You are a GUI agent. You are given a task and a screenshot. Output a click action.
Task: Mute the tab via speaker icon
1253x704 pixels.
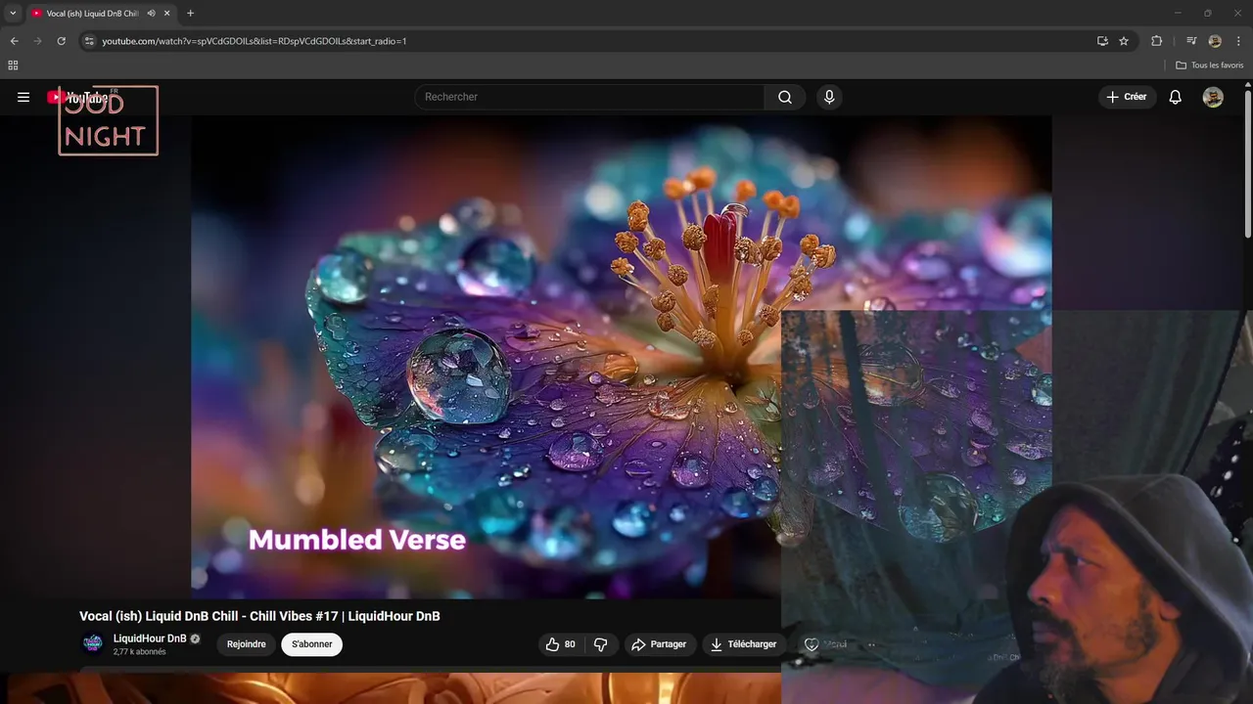click(151, 14)
